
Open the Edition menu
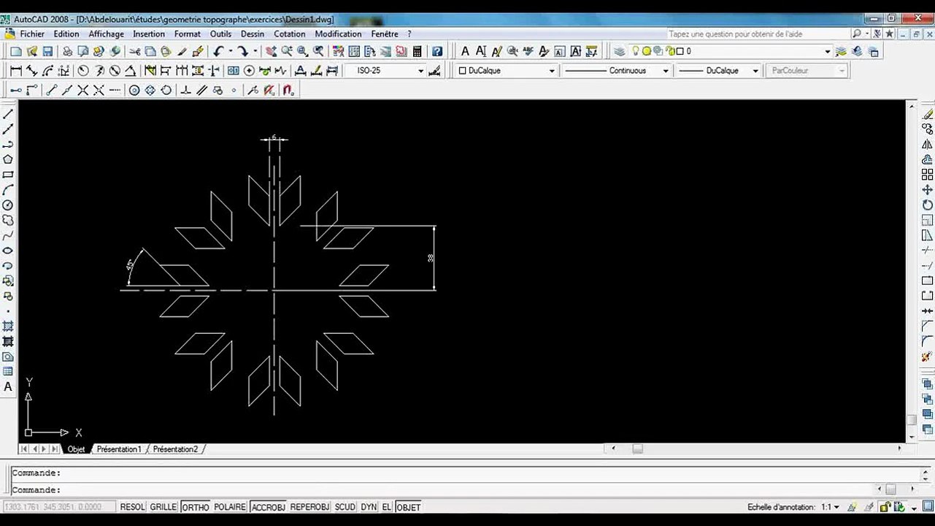tap(66, 34)
